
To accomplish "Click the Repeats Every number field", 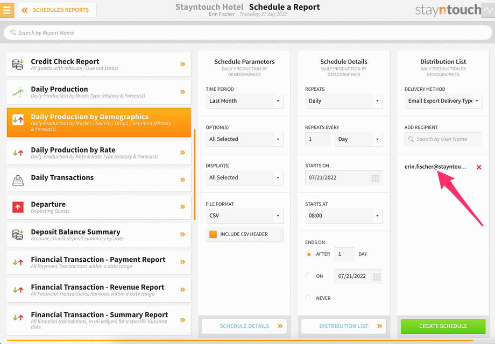I will tap(318, 139).
